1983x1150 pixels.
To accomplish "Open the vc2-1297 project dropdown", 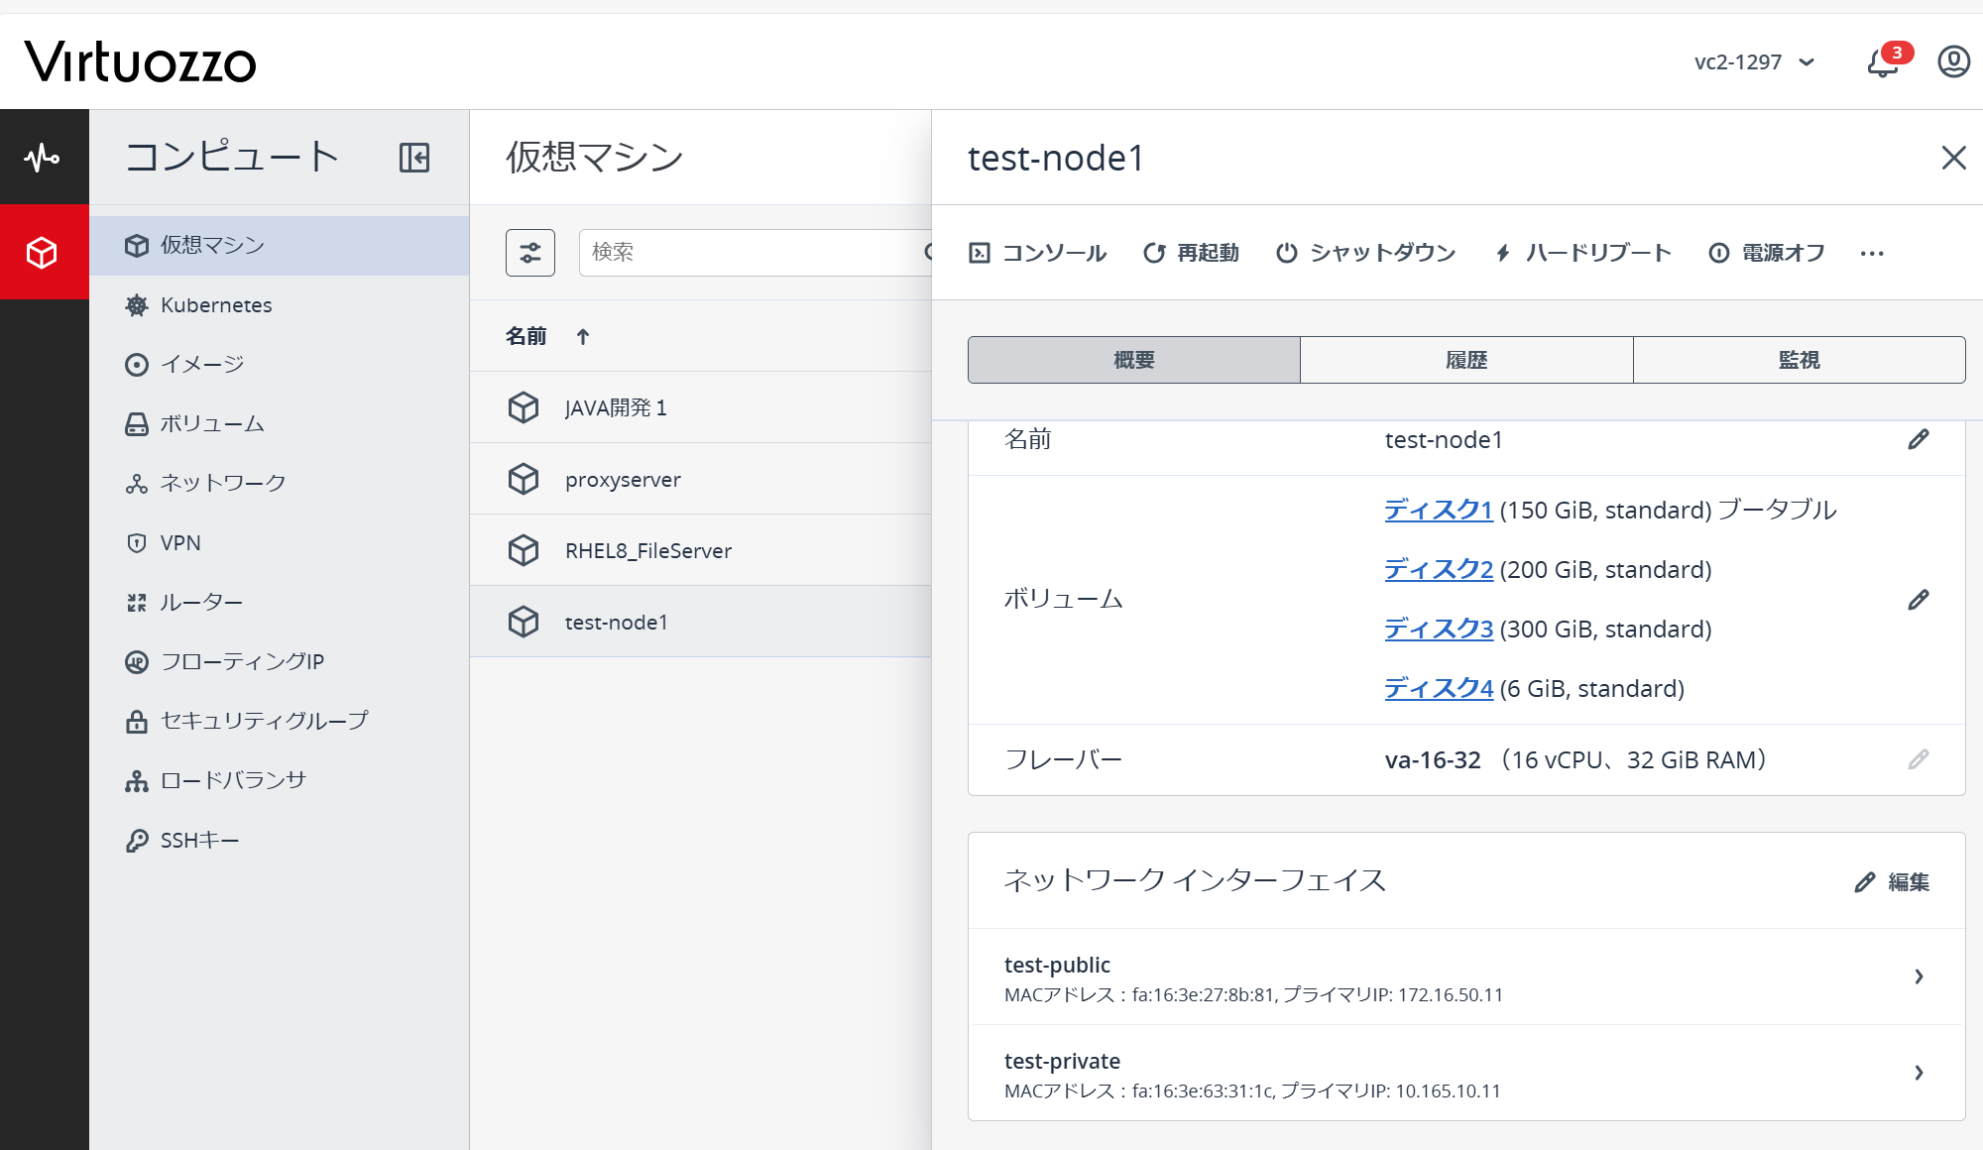I will click(1754, 62).
